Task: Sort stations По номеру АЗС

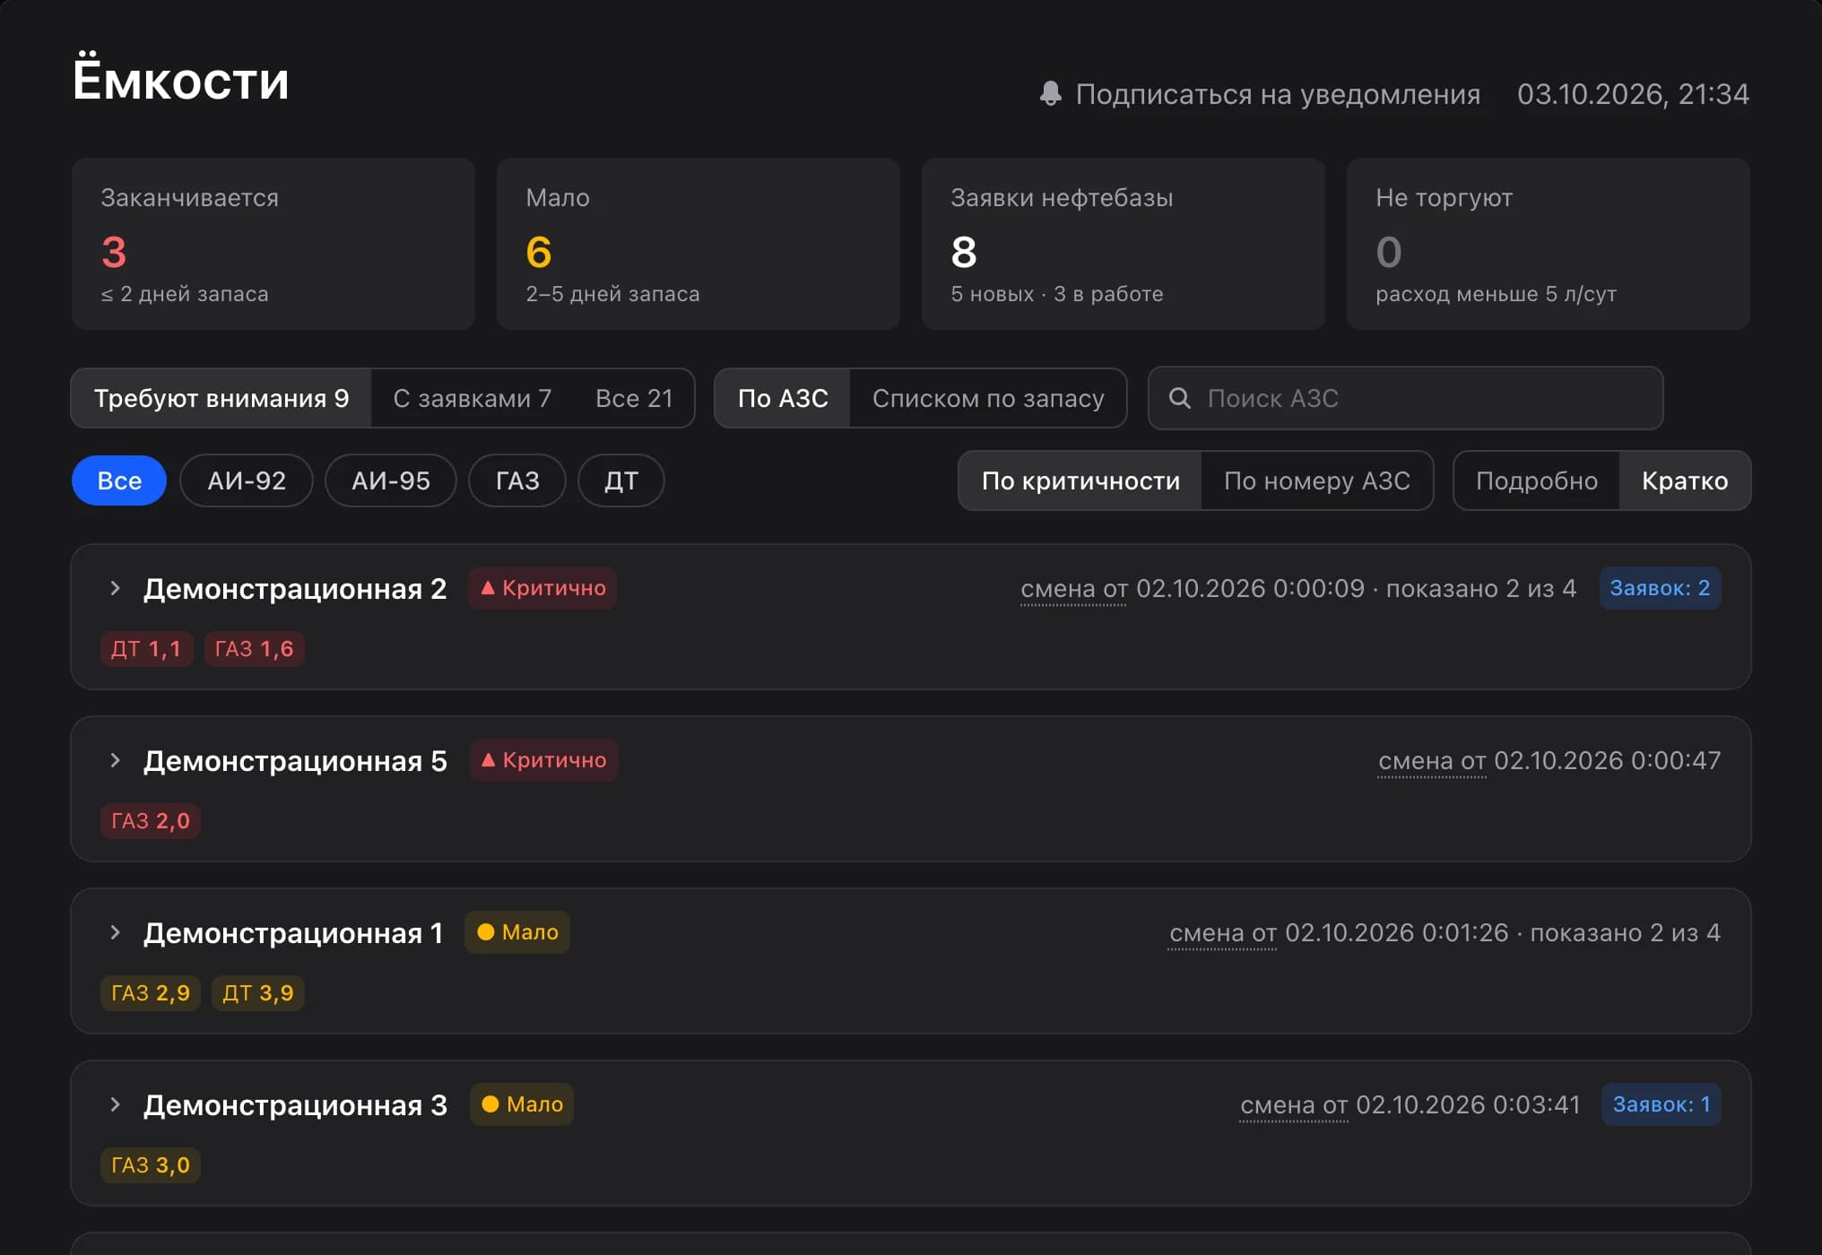Action: (1317, 480)
